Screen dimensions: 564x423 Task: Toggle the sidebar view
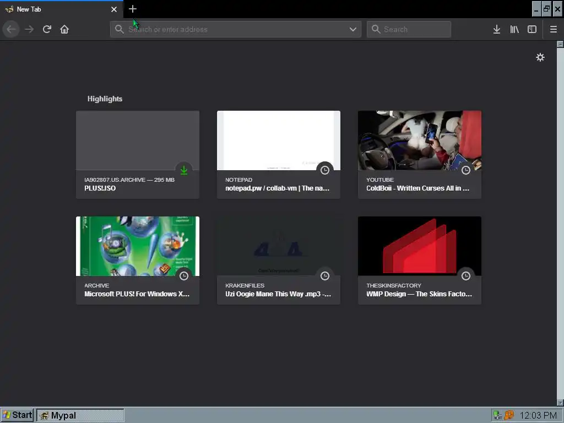[x=532, y=29]
